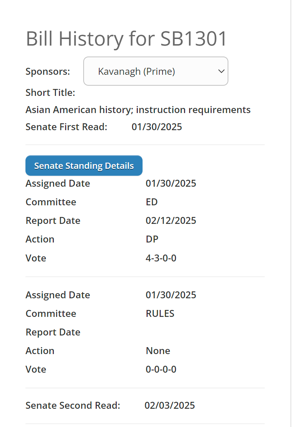
Task: Click the vote tally 0-0-0-0
Action: point(161,369)
